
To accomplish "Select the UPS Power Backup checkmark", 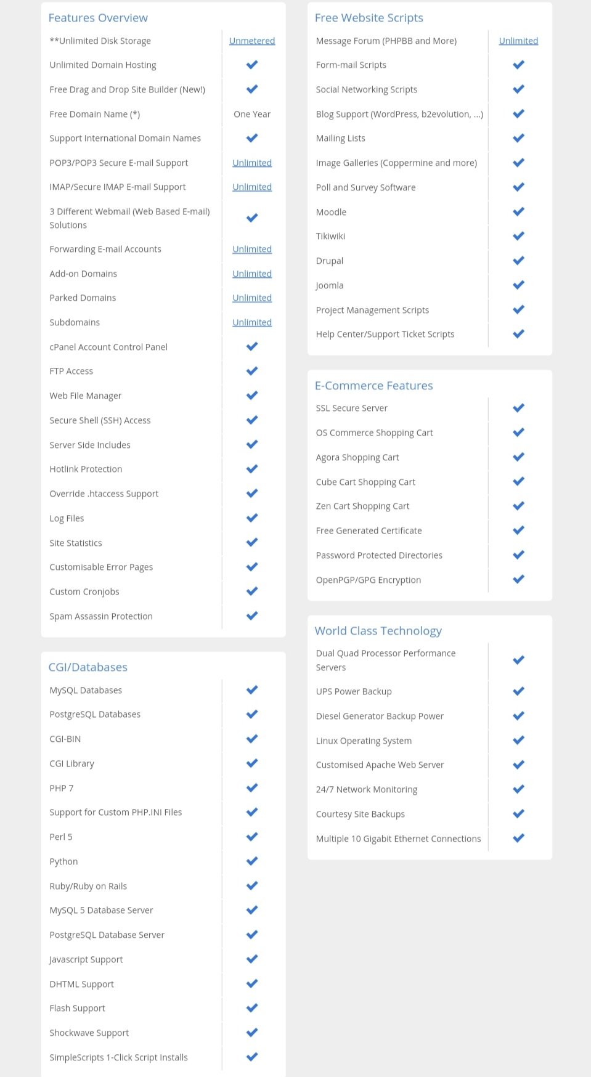I will click(x=518, y=691).
